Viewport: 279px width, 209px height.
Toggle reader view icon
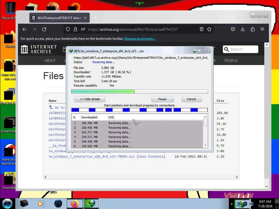(x=201, y=29)
